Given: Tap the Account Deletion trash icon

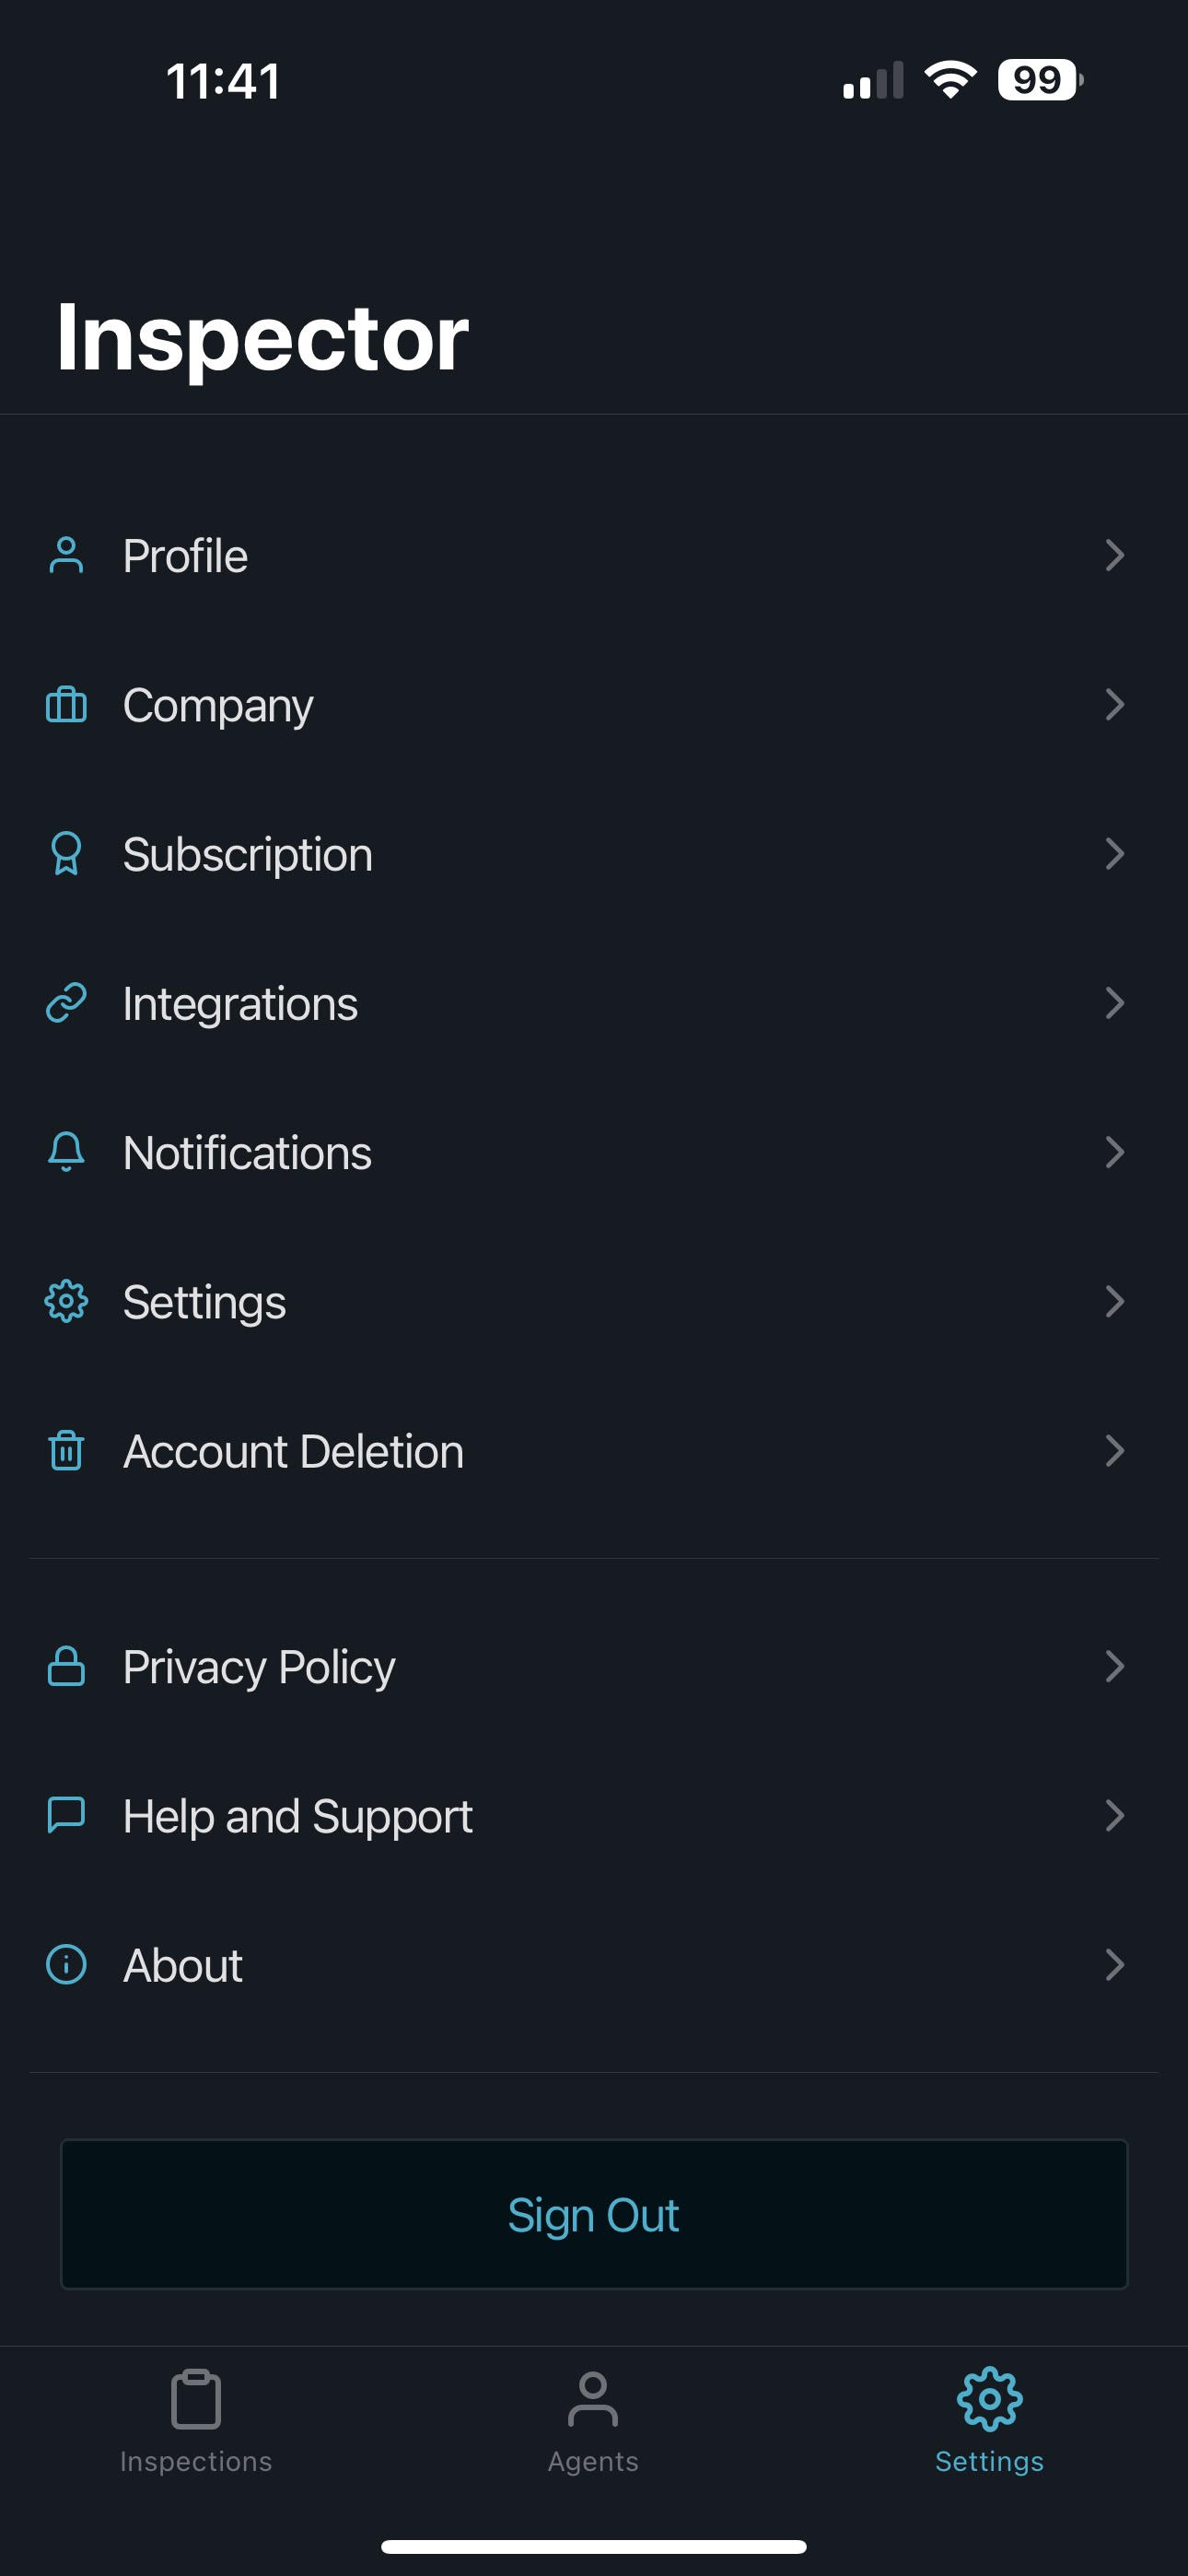Looking at the screenshot, I should pyautogui.click(x=66, y=1451).
